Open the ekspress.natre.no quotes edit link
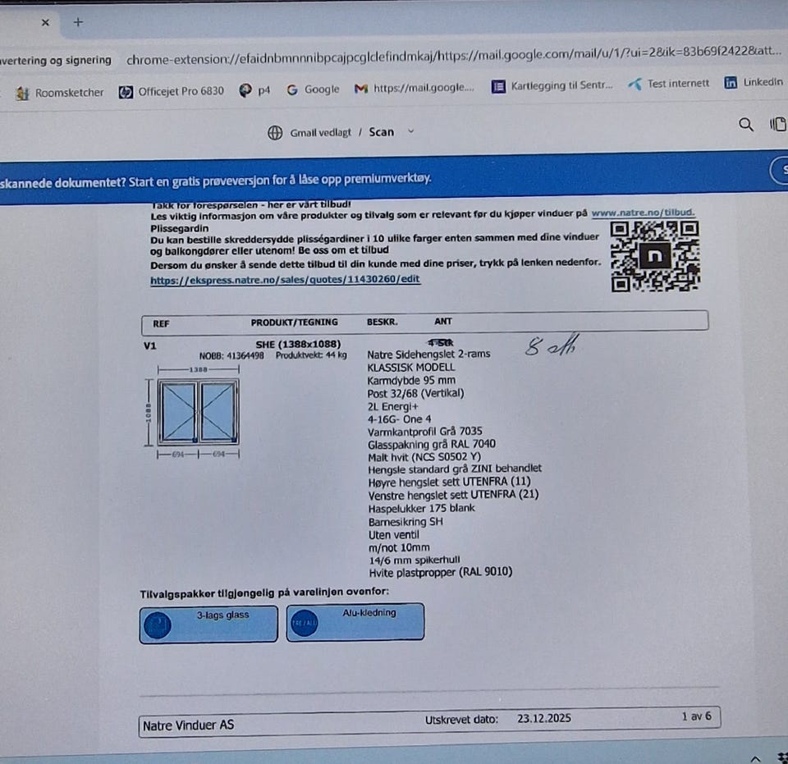Screen dimensions: 788x764 (x=285, y=280)
